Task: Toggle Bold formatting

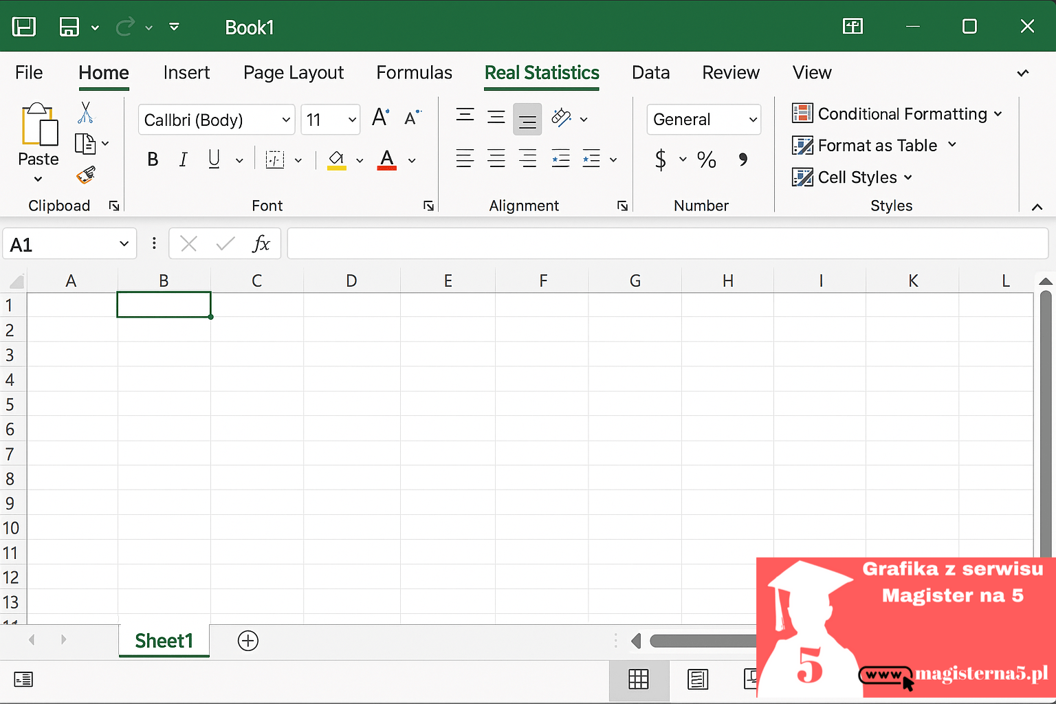Action: click(x=153, y=159)
